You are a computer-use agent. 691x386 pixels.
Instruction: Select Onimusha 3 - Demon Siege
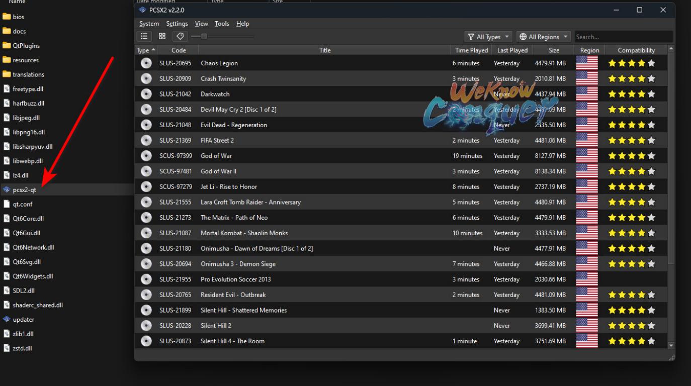(x=238, y=264)
